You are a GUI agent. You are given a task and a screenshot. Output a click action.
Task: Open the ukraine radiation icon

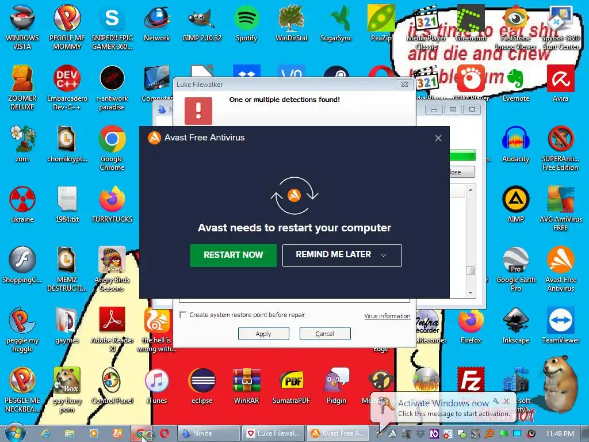[x=22, y=204]
